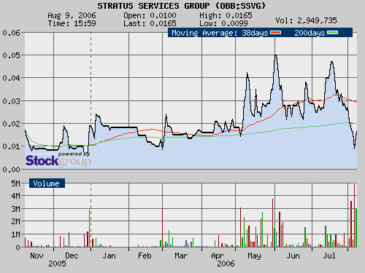The height and width of the screenshot is (273, 365).
Task: Click the date text Aug 9, 2006
Action: [72, 15]
